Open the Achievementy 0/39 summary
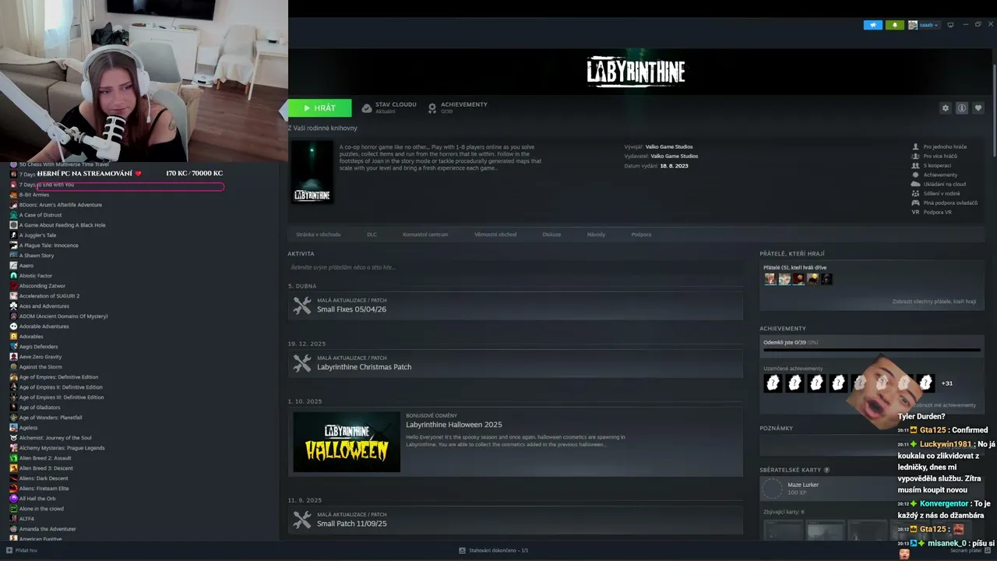The image size is (997, 561). [x=457, y=108]
